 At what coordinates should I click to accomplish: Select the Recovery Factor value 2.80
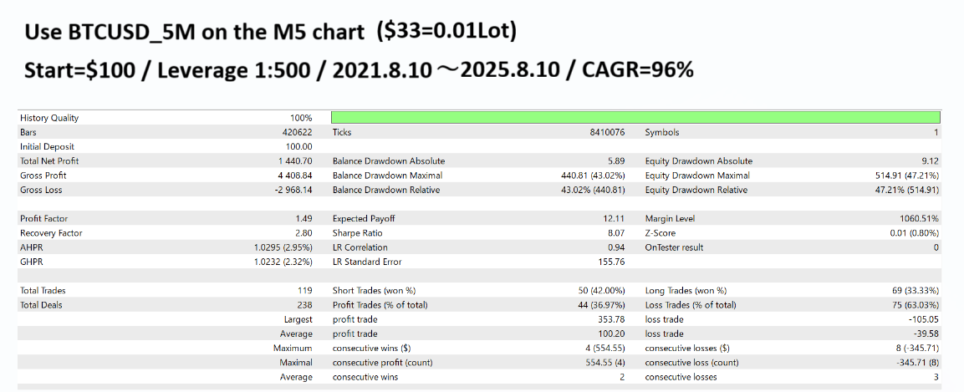coord(303,233)
